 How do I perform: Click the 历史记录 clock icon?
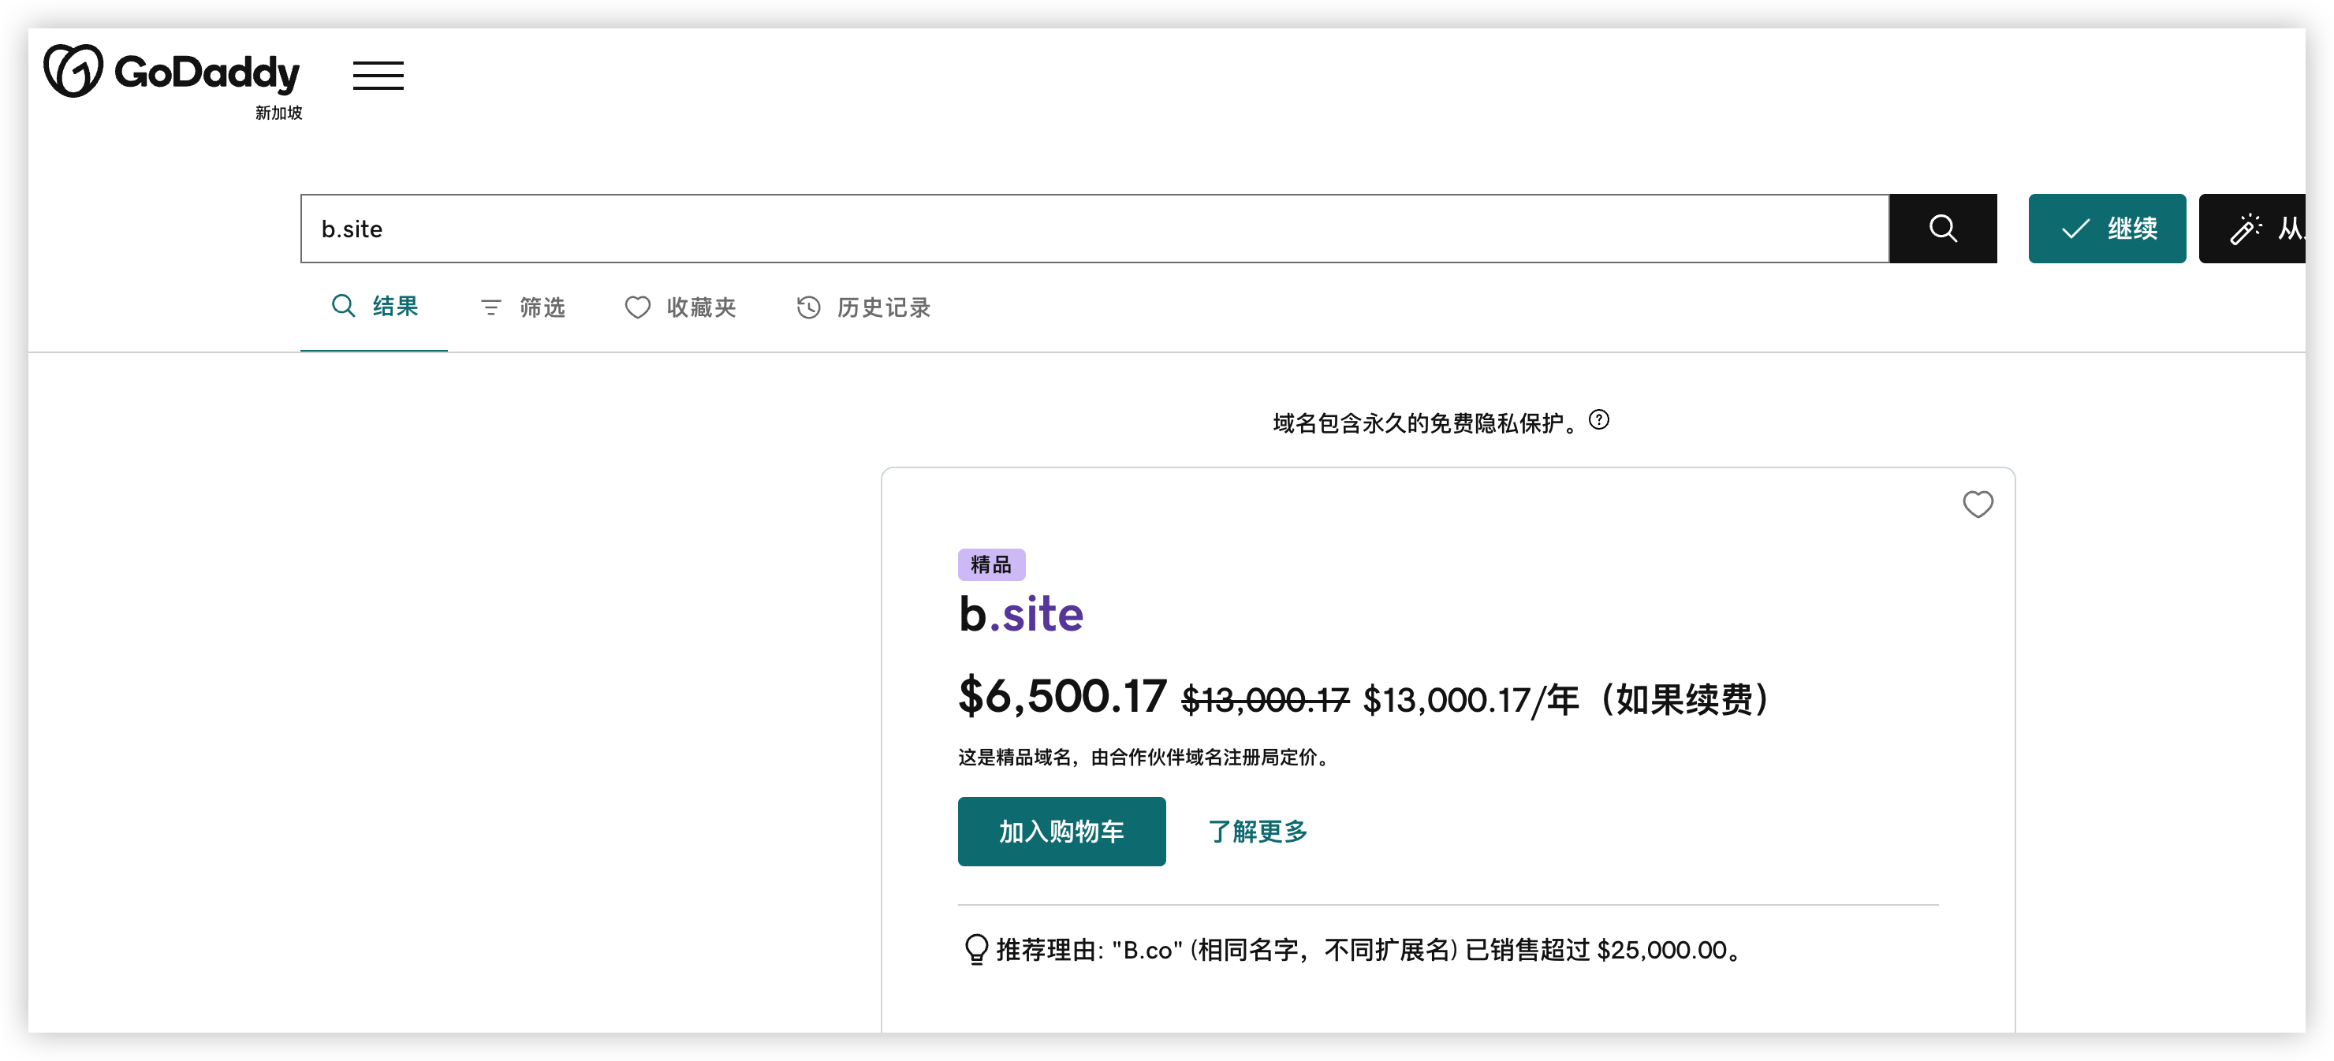click(808, 308)
